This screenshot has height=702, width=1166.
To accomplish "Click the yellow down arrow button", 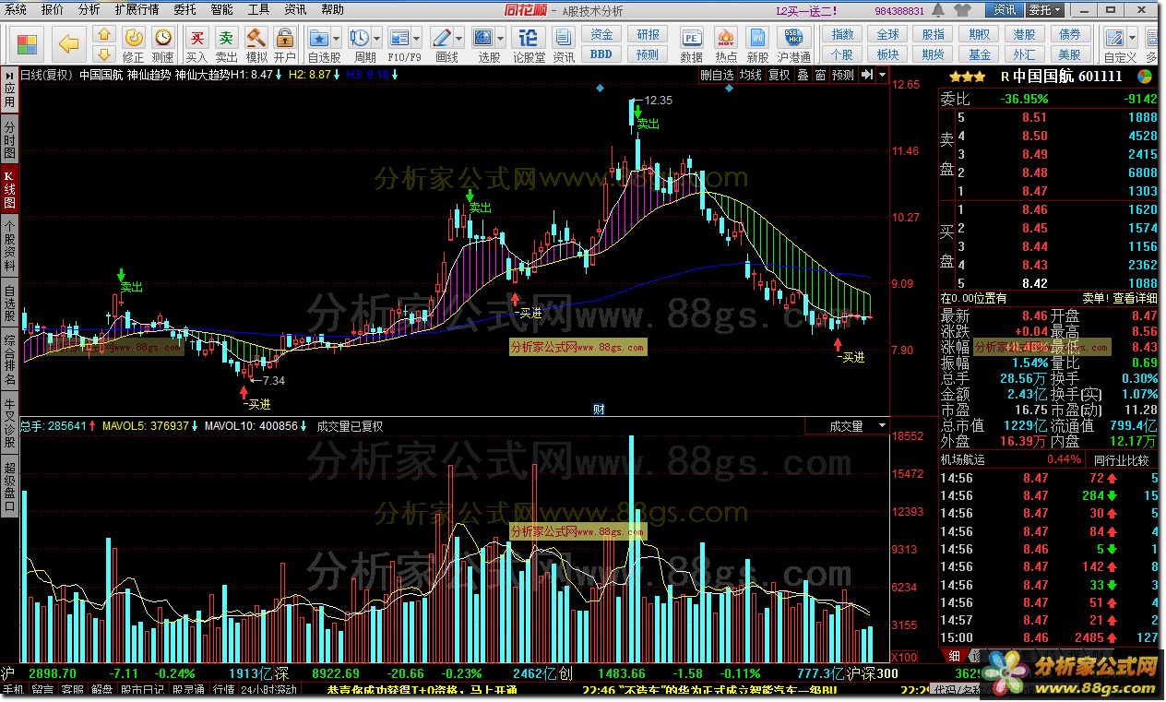I will [104, 54].
